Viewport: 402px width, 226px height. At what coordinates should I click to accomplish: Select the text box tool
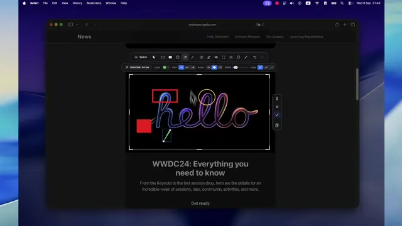click(x=201, y=57)
